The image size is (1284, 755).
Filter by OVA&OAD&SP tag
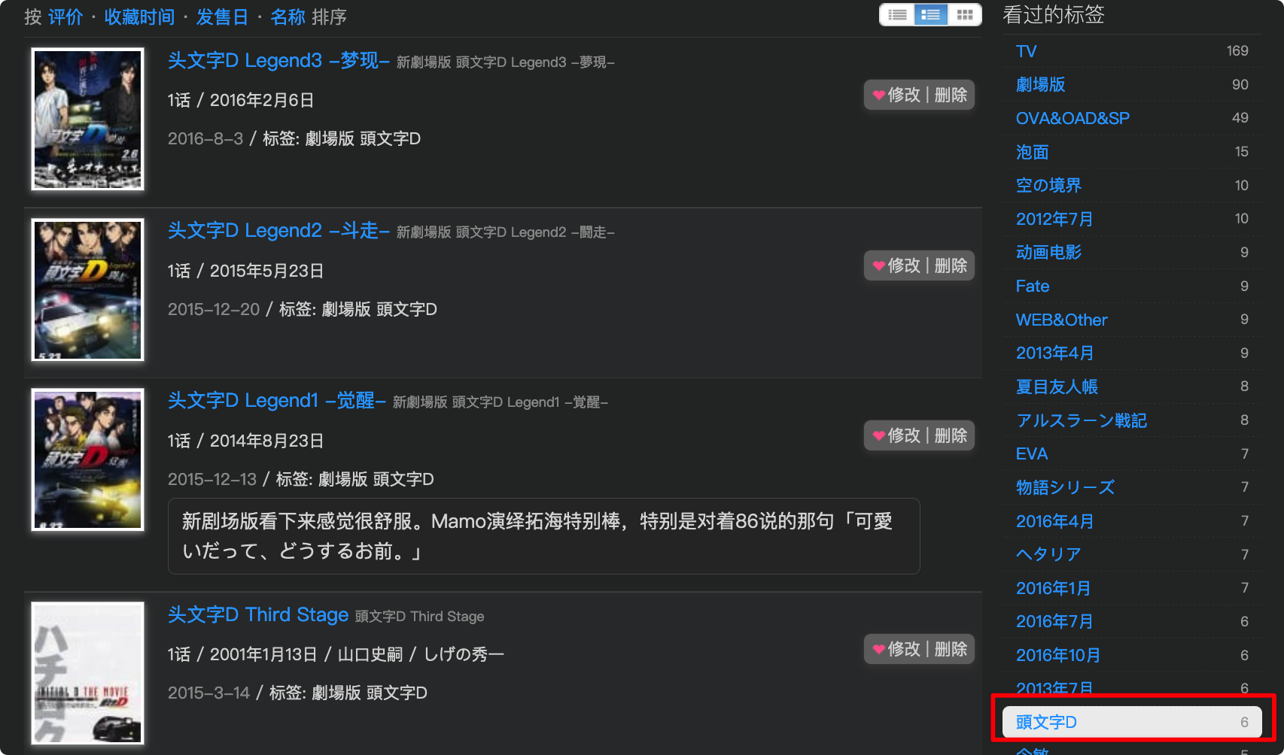(x=1073, y=118)
